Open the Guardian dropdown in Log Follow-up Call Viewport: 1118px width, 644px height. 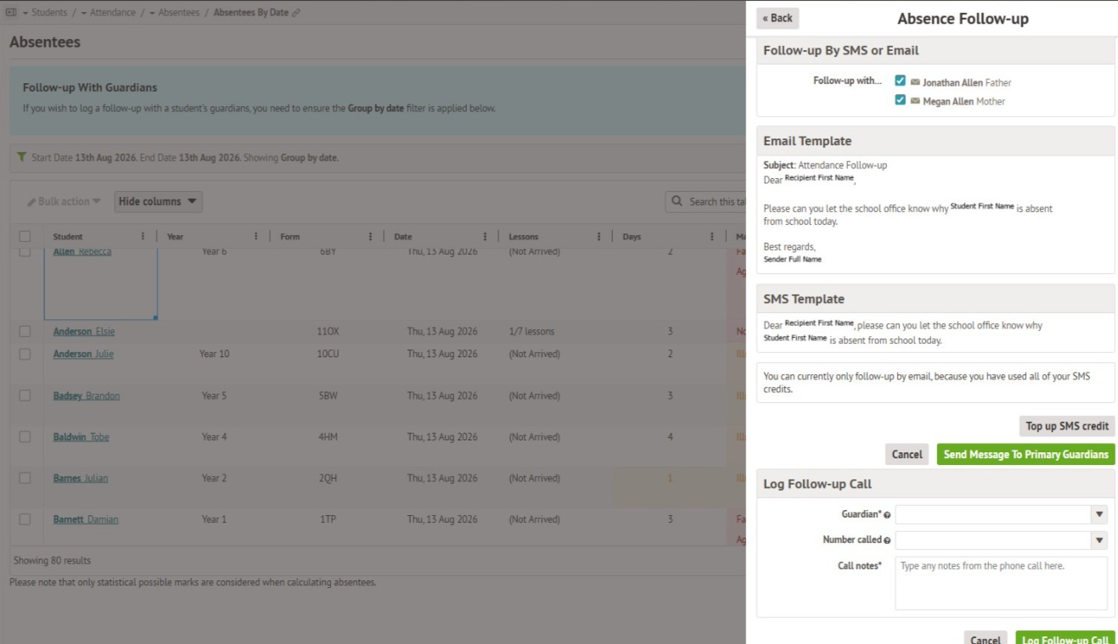pyautogui.click(x=1001, y=514)
